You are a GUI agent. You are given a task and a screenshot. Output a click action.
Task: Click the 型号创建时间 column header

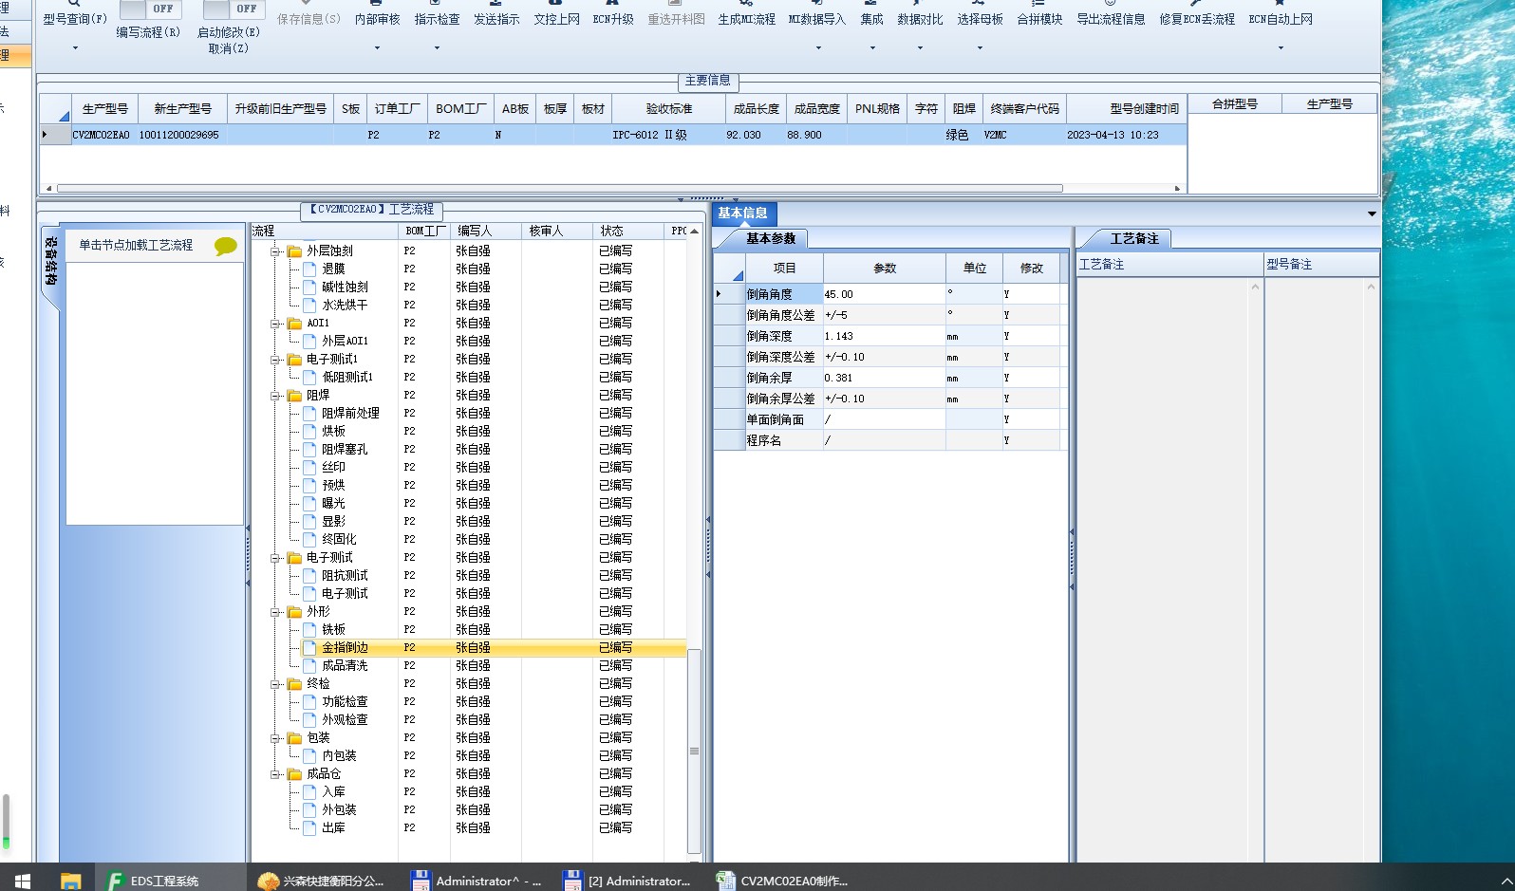1127,109
